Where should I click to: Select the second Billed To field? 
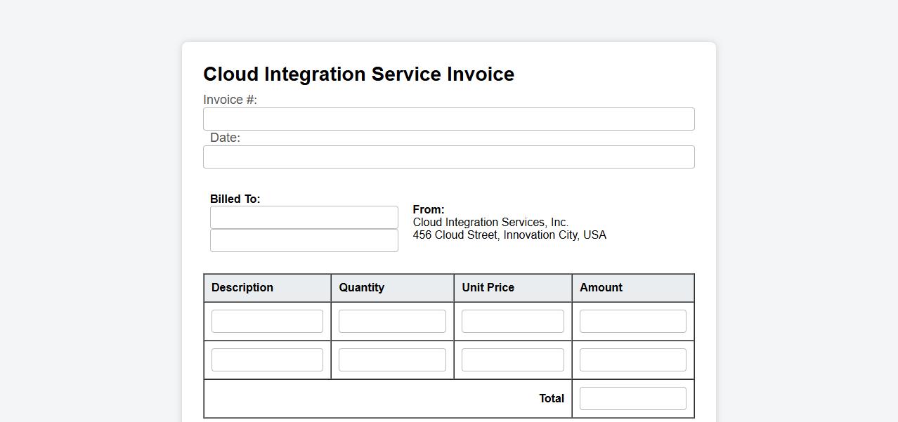click(304, 241)
